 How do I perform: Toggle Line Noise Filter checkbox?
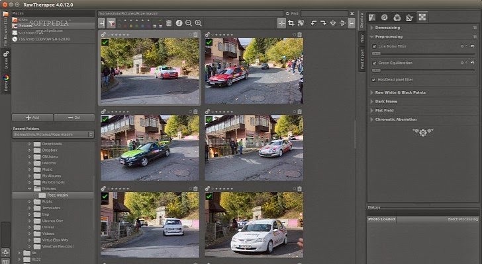(374, 46)
